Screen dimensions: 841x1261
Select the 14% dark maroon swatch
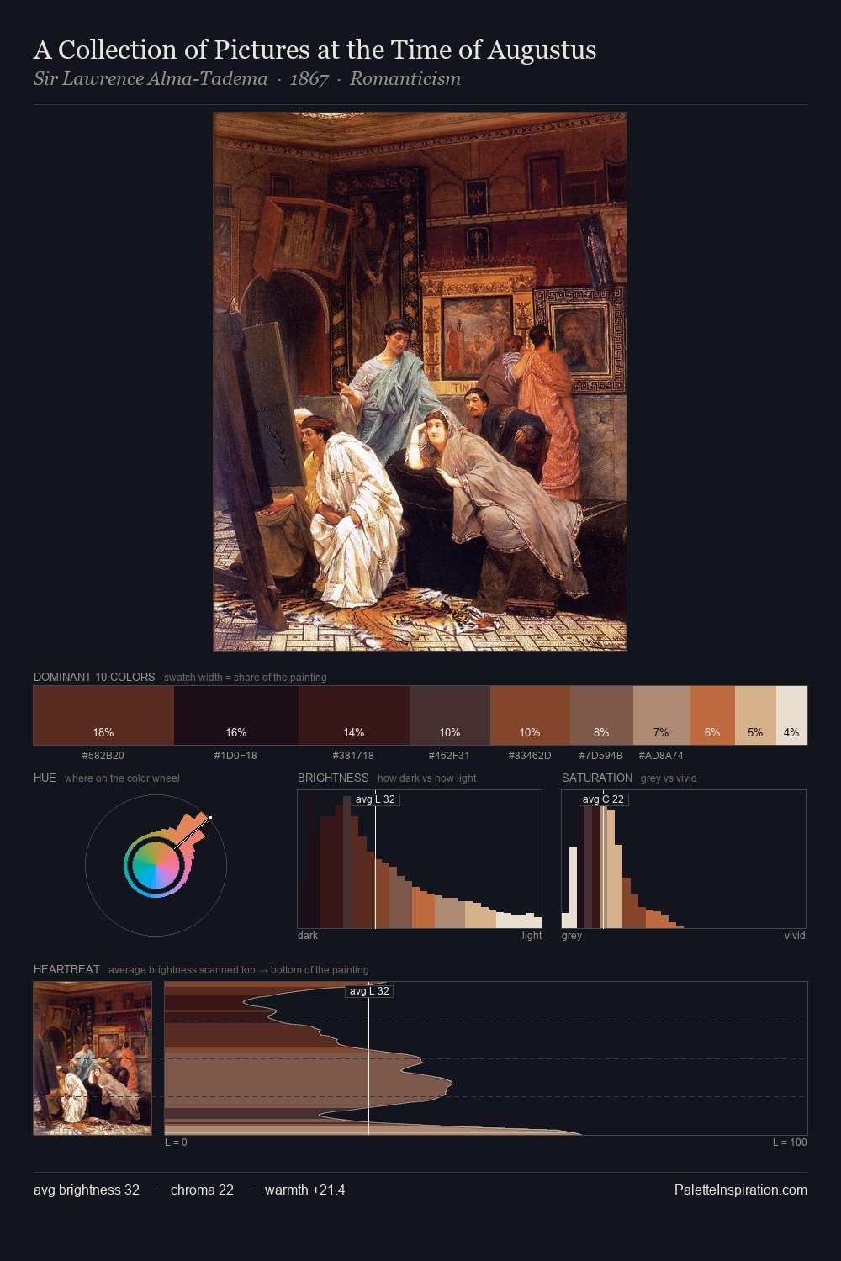click(x=354, y=715)
